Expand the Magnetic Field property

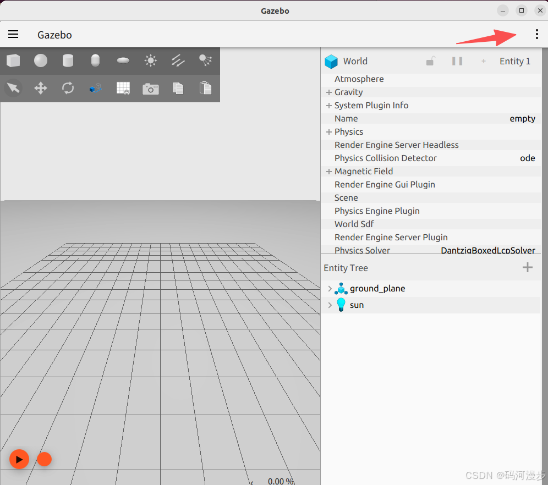click(x=328, y=172)
